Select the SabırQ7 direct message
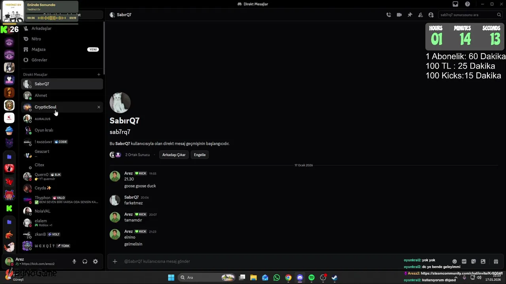 tap(62, 84)
